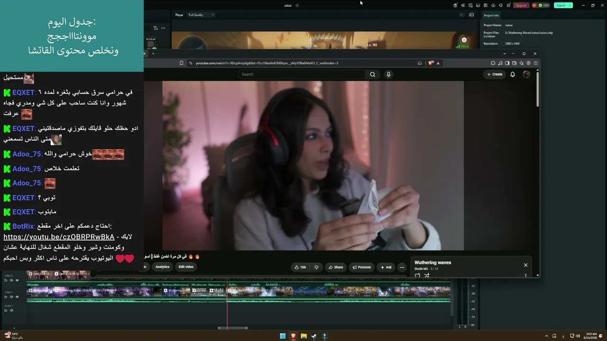Open the gift rewards icon in Filmora
This screenshot has width=607, height=341.
pos(455,5)
